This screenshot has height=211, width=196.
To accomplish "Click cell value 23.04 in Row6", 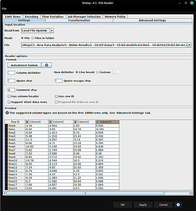I will coord(84,146).
